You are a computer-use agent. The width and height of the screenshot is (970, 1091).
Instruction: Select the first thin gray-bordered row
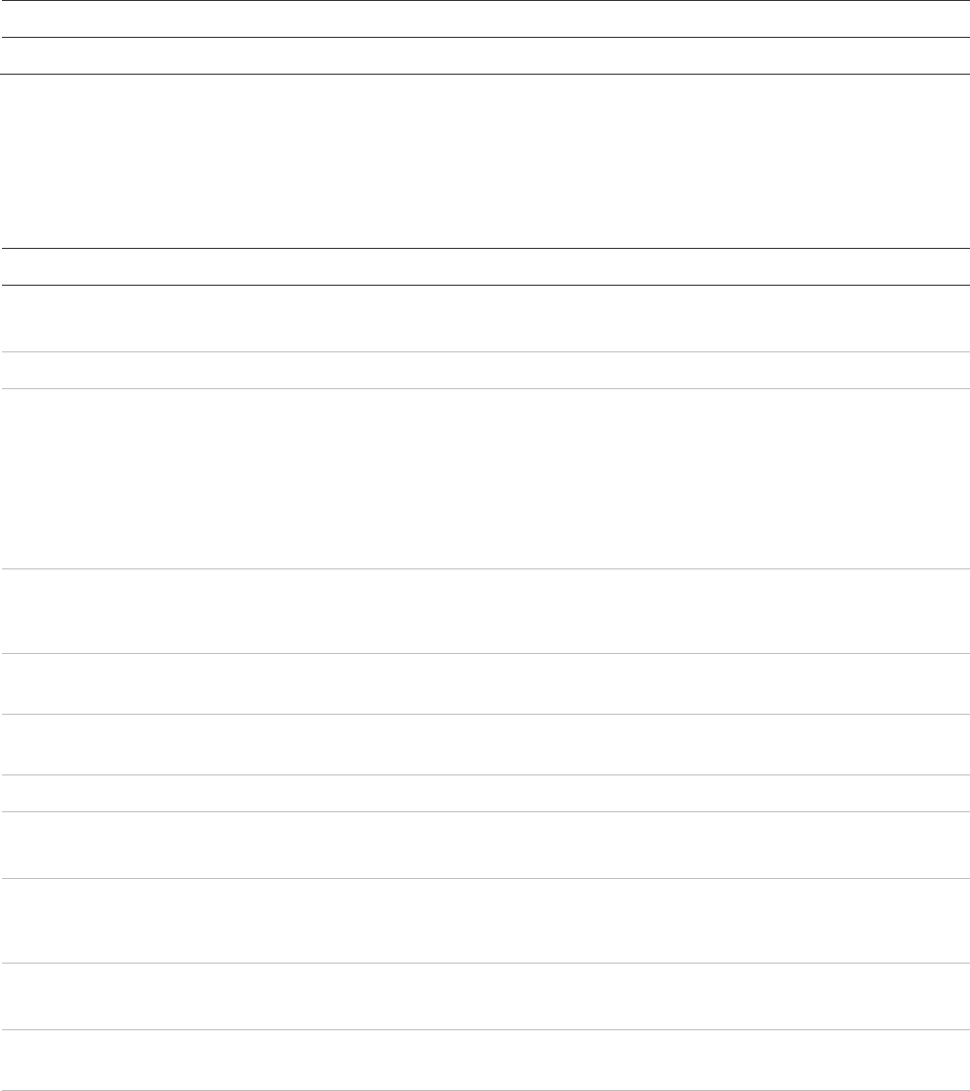click(485, 370)
